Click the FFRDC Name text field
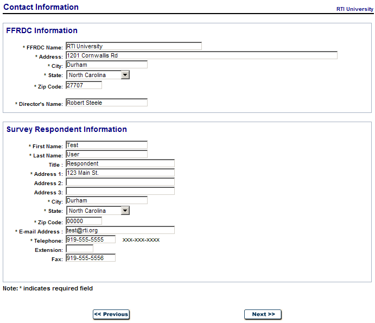 coord(134,46)
